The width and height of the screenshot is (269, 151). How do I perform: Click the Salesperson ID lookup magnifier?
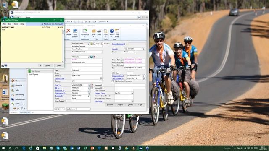pyautogui.click(x=89, y=93)
